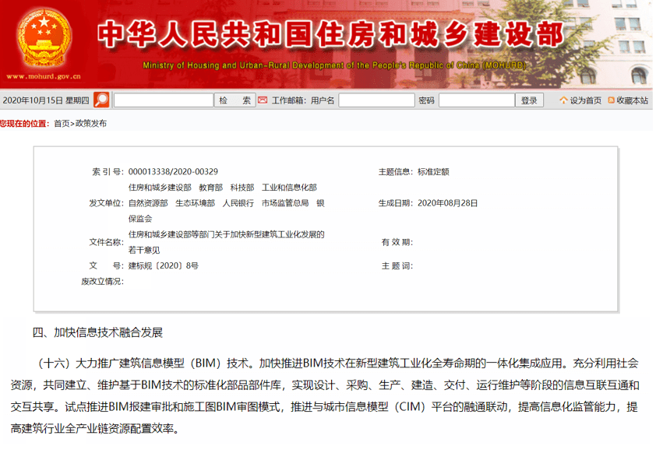
Task: Click issuing unit 自然资源部
Action: [148, 203]
